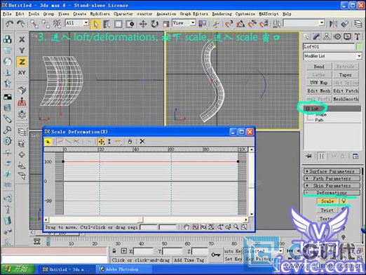
Task: Click the Mirror Selected Objects icon
Action: point(333,24)
